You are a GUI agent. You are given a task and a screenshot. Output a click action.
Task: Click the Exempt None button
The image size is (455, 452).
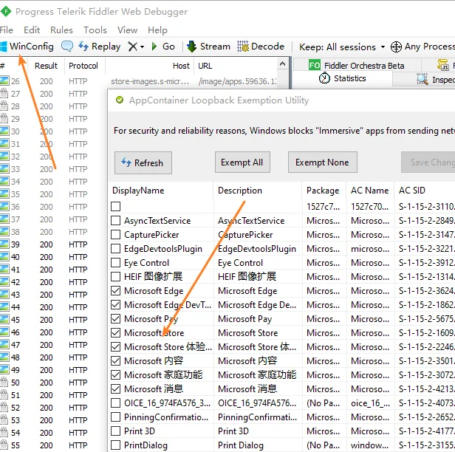click(x=322, y=162)
